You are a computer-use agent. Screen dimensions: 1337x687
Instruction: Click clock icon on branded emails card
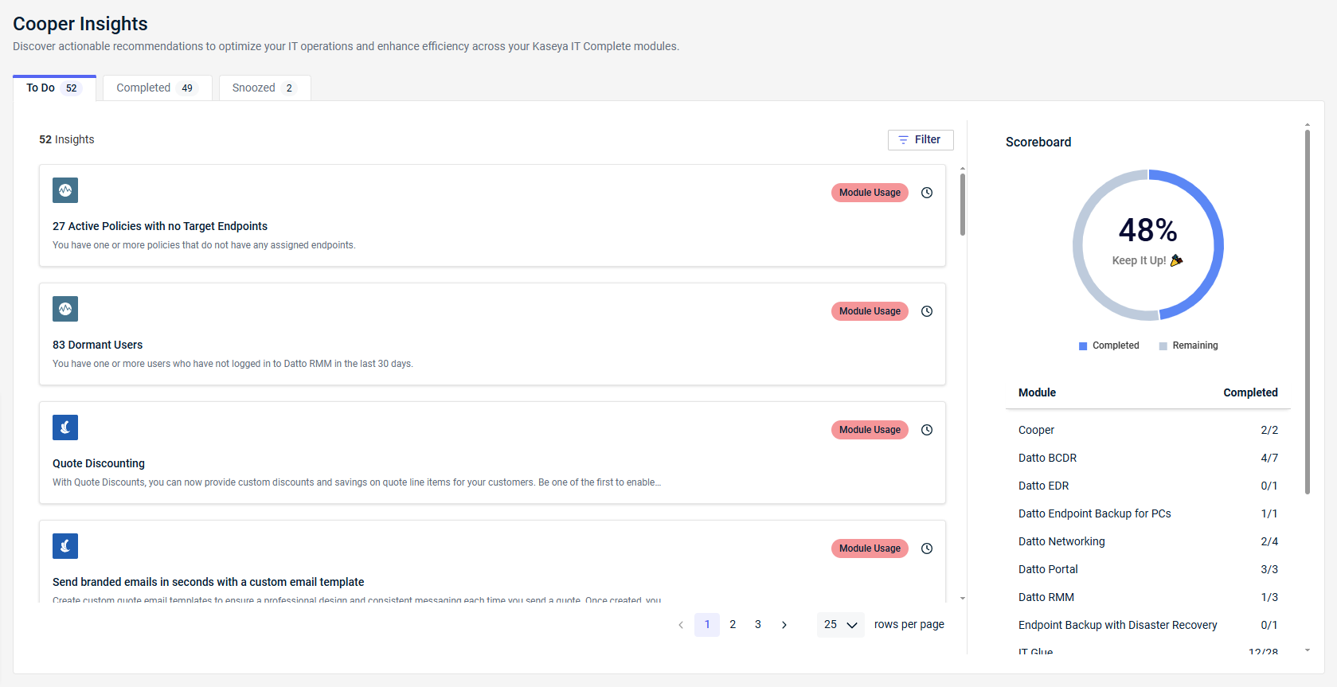coord(927,548)
